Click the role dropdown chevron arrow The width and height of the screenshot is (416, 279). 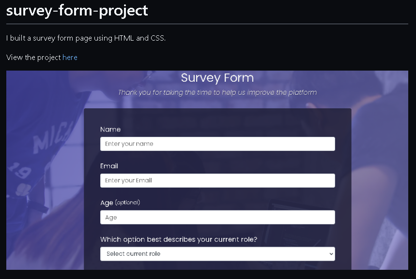click(x=331, y=254)
